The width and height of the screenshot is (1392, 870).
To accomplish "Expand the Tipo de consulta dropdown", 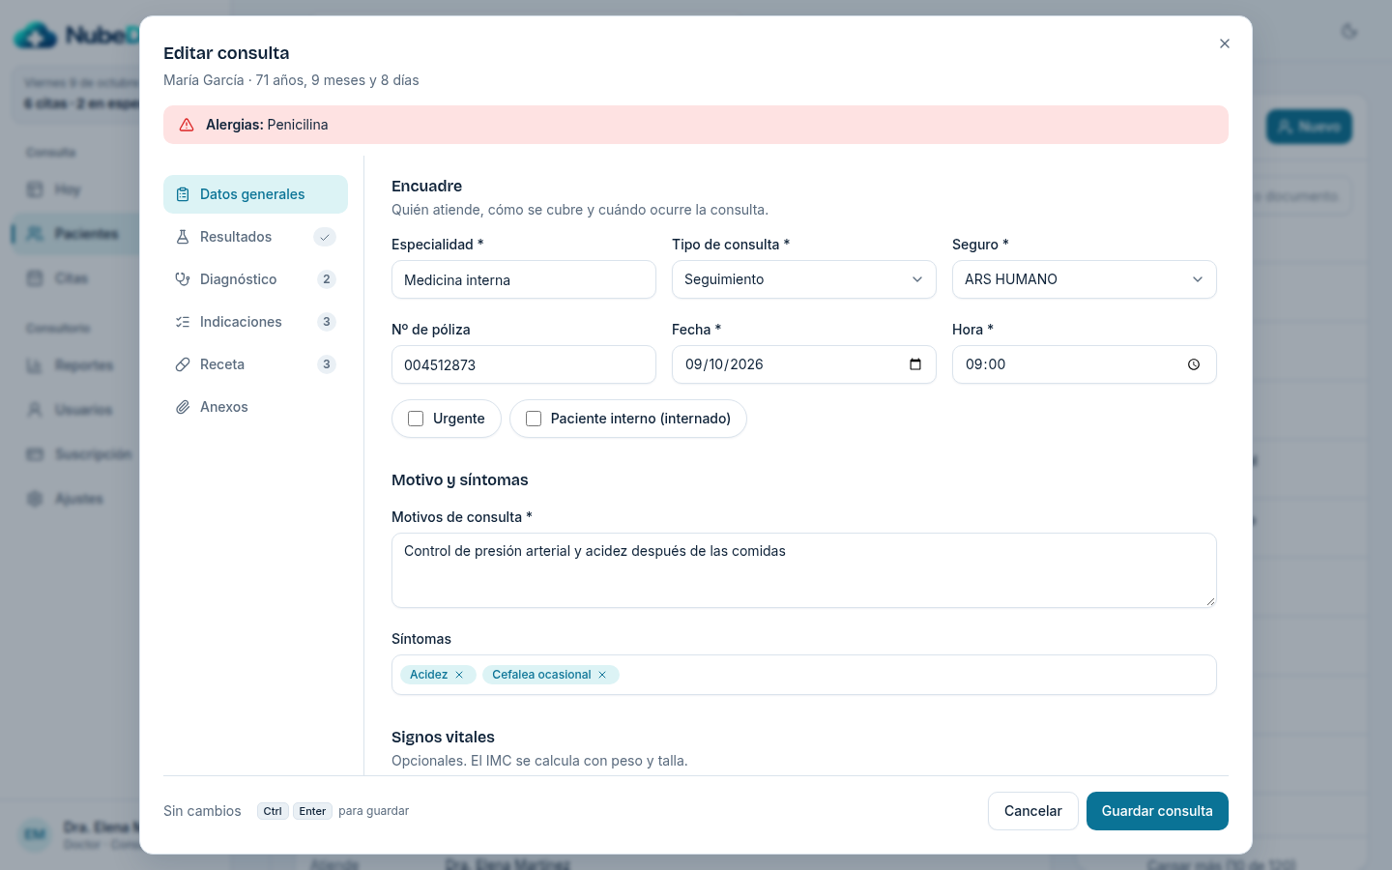I will pos(804,279).
